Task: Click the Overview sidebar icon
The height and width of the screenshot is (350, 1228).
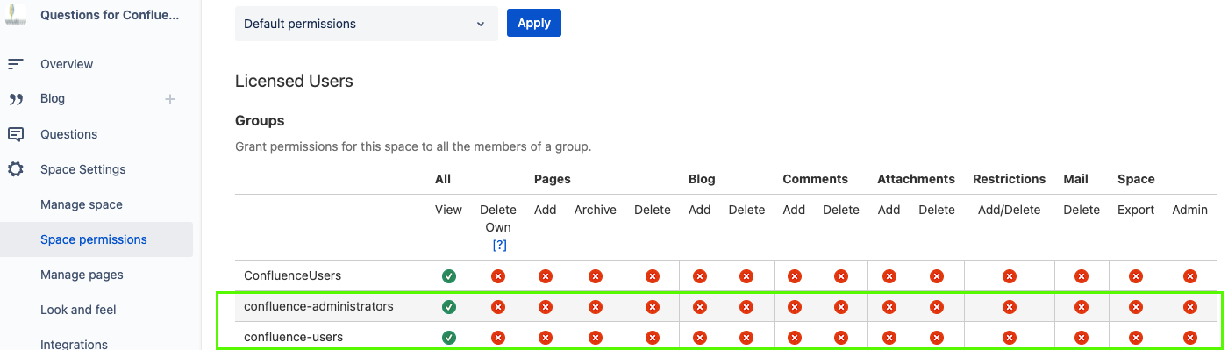Action: [x=15, y=64]
